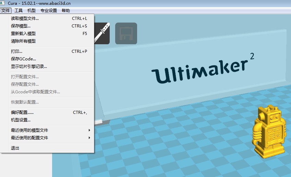
Task: Click the grayed 保存配置文件... entry
Action: [51, 84]
